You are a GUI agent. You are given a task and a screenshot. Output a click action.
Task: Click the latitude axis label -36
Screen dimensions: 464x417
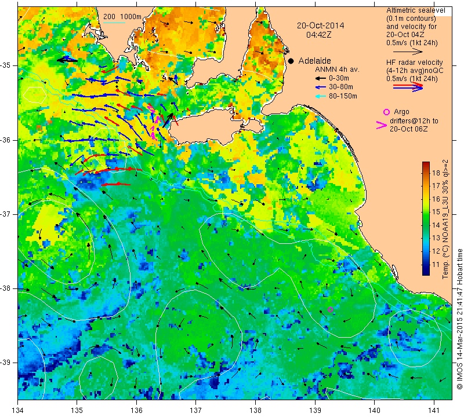click(x=6, y=140)
